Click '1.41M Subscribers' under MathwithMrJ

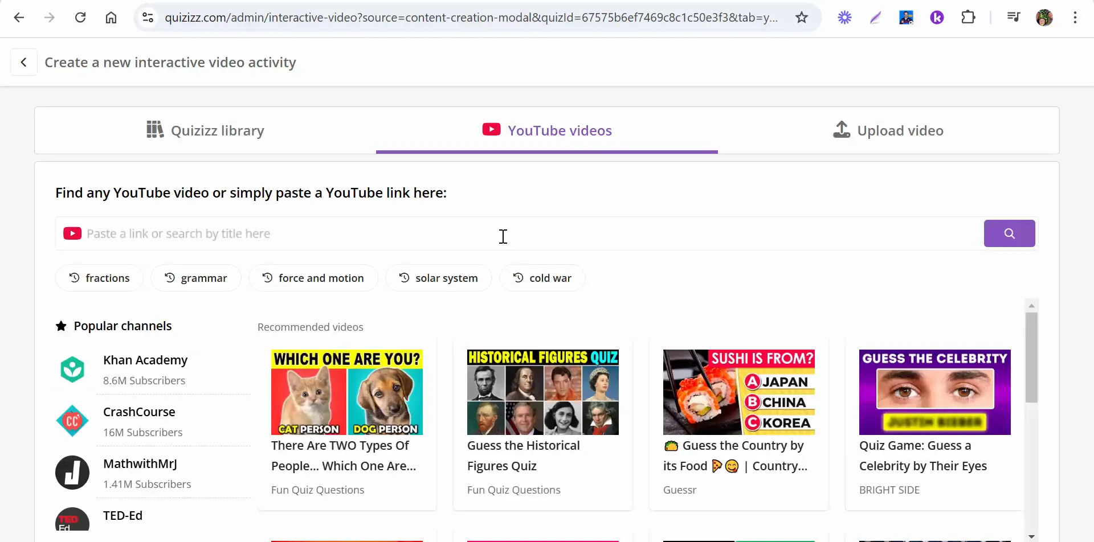pos(147,484)
